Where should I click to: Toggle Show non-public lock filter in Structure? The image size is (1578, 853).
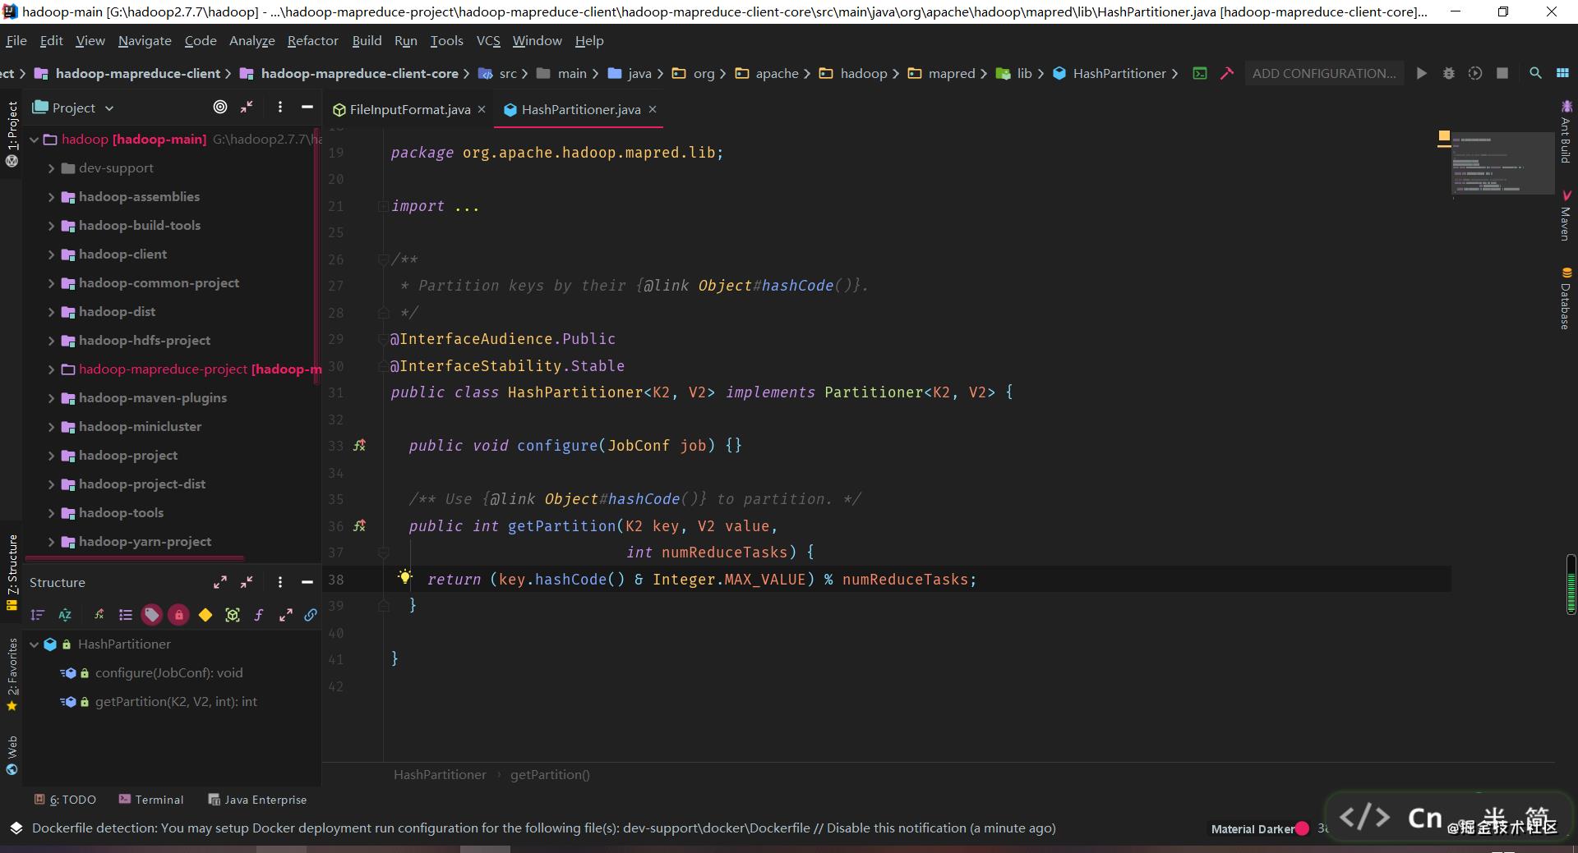(x=178, y=615)
